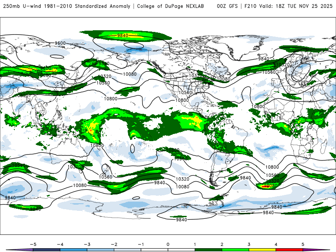Click the '250mb U-wind' title text
This screenshot has height=252, width=336.
point(22,6)
